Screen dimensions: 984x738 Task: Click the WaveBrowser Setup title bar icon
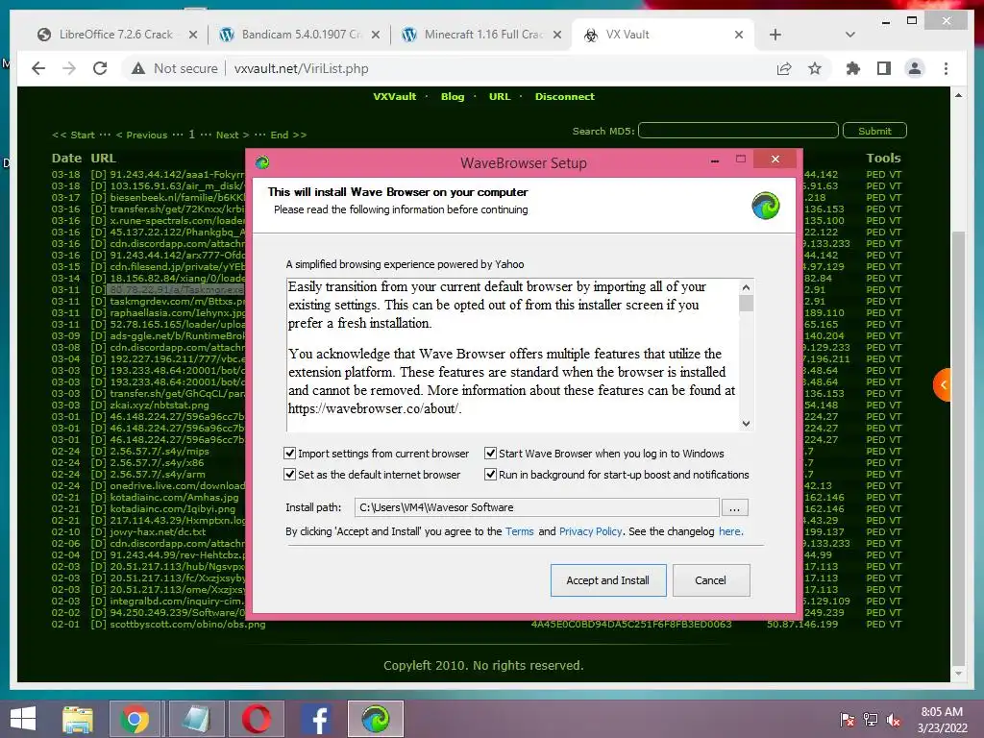pyautogui.click(x=262, y=162)
